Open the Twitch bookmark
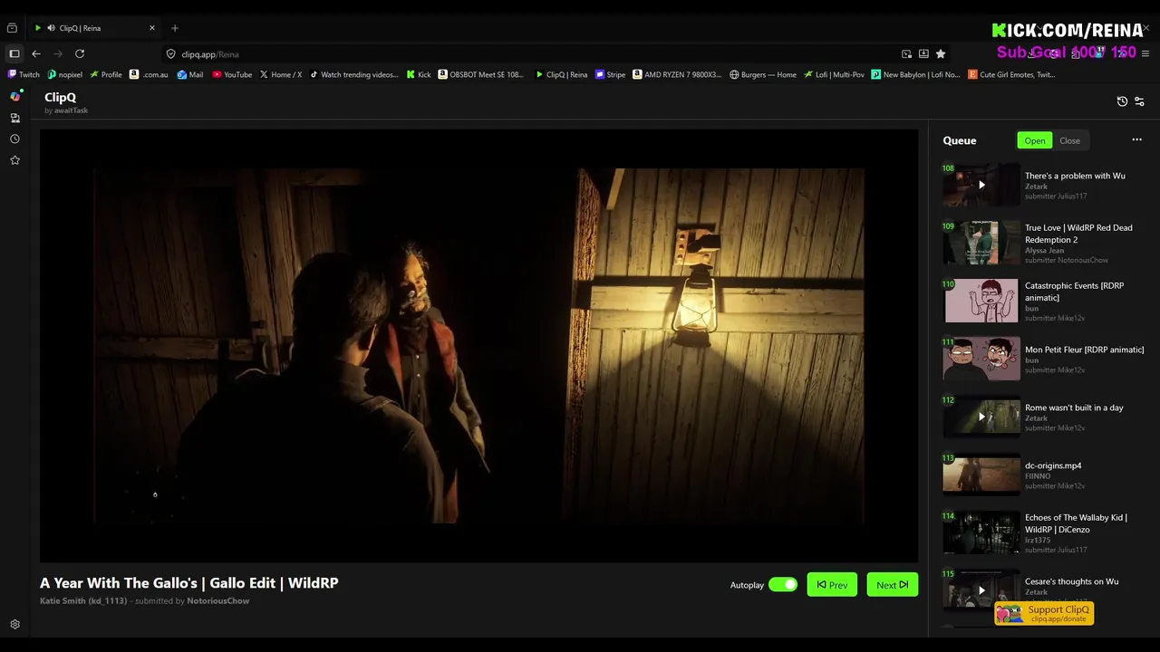This screenshot has height=652, width=1160. 24,74
